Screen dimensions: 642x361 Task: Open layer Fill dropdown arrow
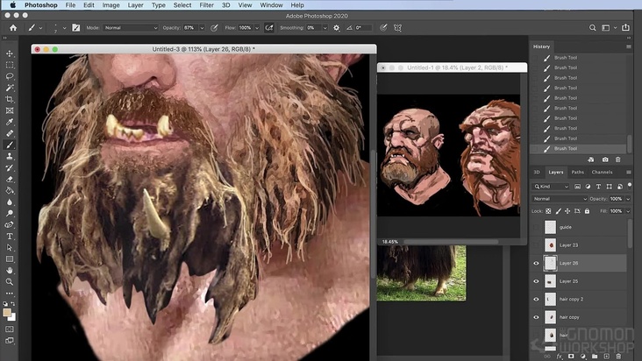point(628,211)
